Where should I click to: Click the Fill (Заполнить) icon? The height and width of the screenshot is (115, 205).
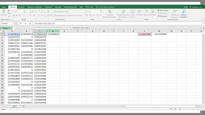click(x=158, y=13)
